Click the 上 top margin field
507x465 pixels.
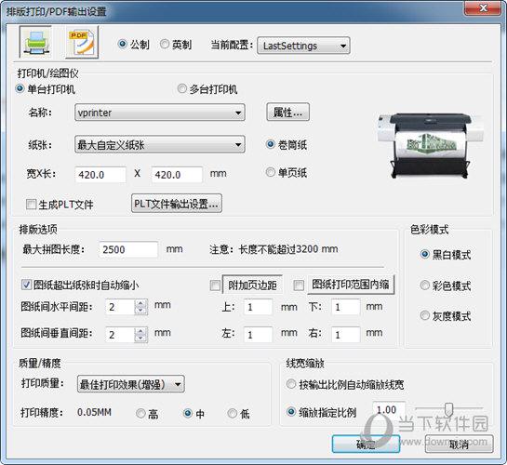click(x=258, y=307)
